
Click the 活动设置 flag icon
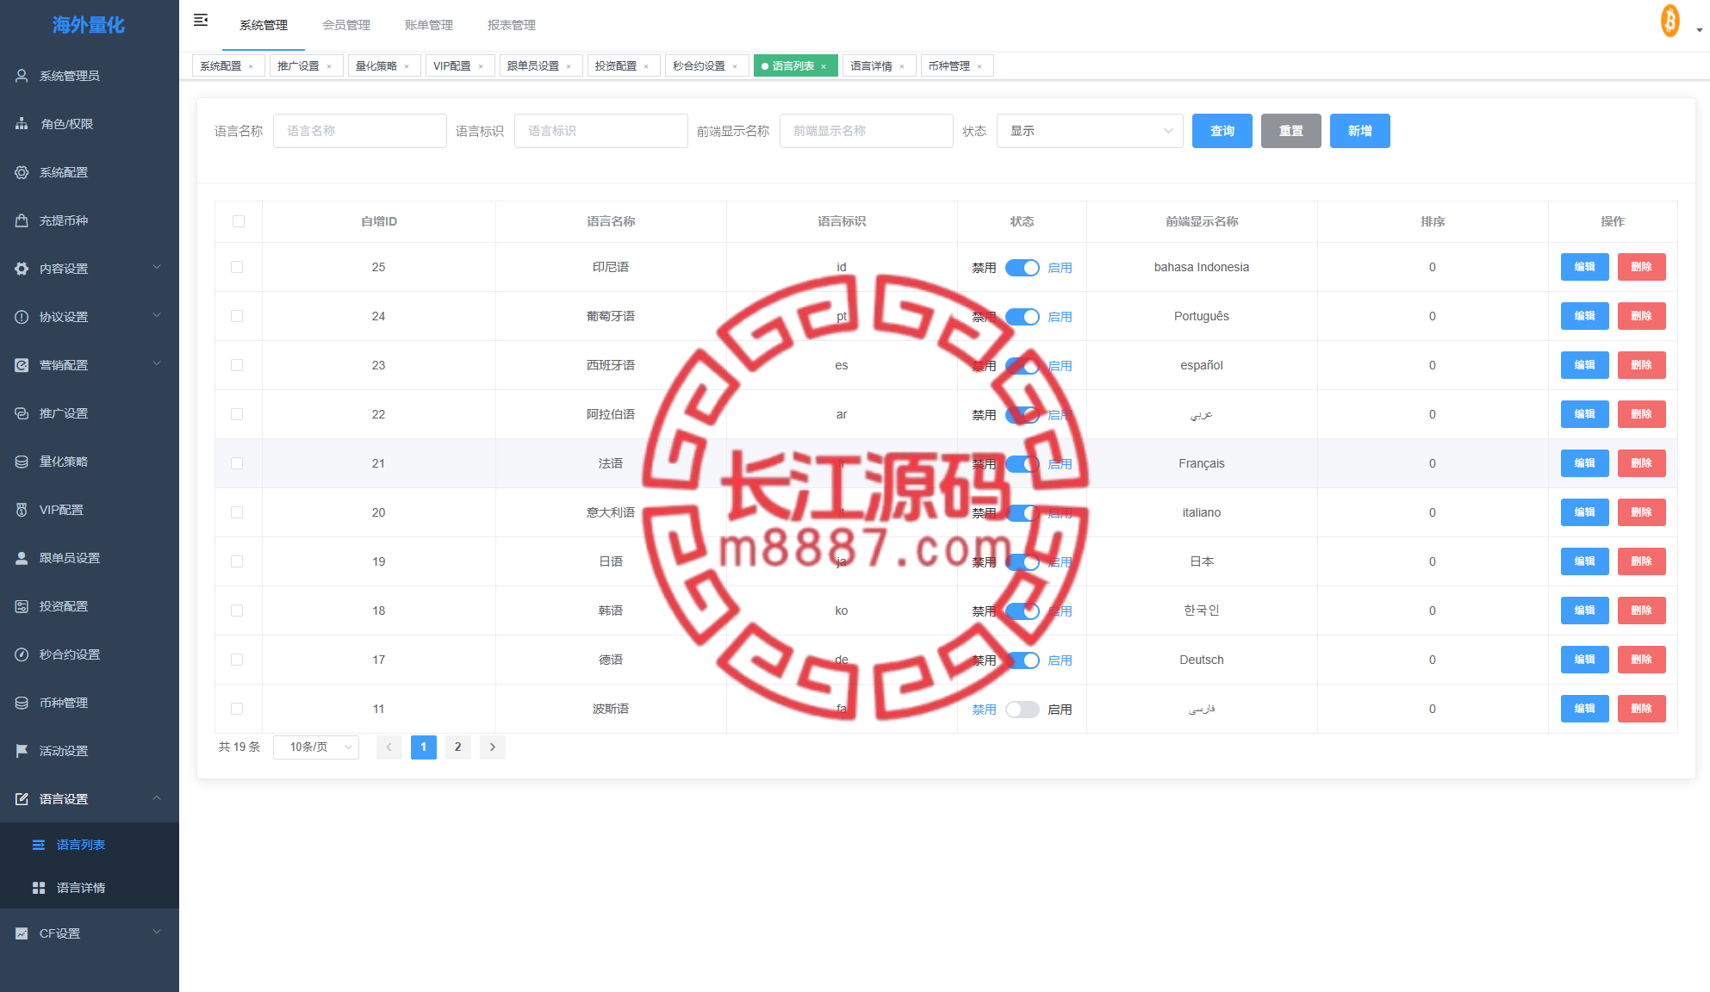[22, 751]
